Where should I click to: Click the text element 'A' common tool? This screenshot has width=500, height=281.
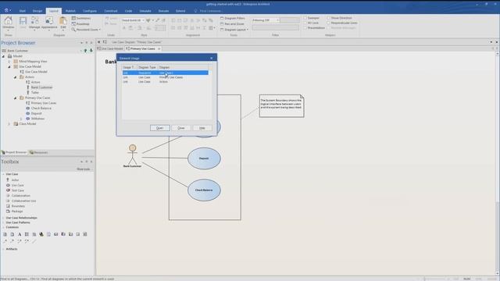(x=20, y=234)
